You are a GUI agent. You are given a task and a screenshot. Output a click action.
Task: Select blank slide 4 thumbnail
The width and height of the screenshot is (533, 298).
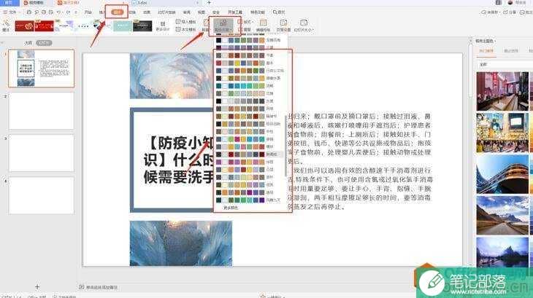coord(41,195)
